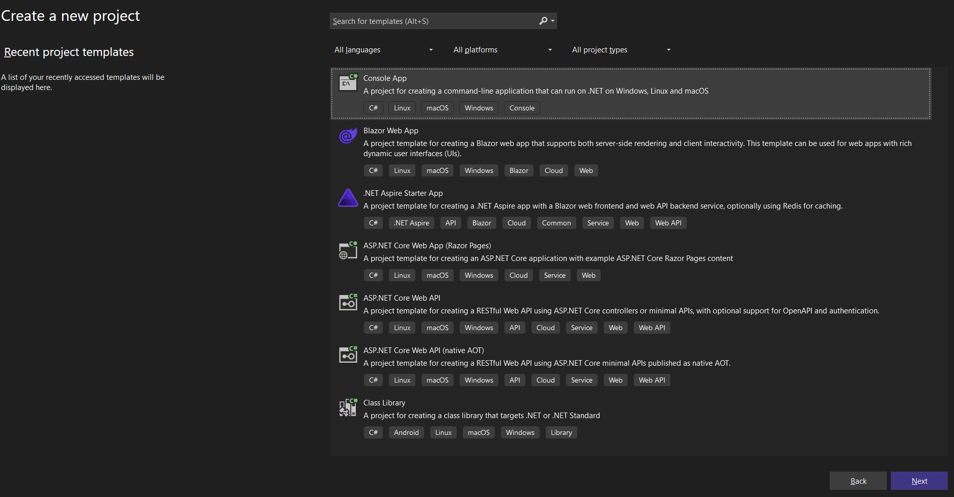Click the Android tag under Class Library
The width and height of the screenshot is (954, 497).
[x=406, y=432]
